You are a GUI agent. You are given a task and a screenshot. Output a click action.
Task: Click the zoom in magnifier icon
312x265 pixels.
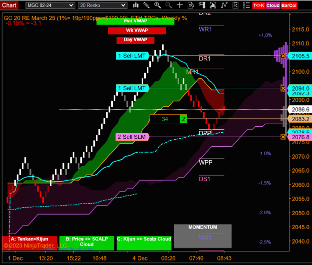click(x=157, y=5)
